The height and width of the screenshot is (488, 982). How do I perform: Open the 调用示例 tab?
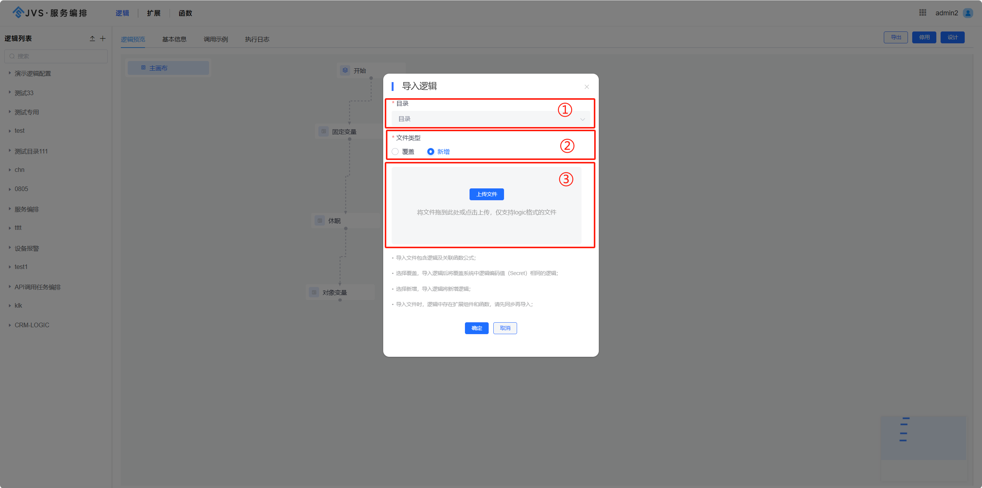coord(216,39)
